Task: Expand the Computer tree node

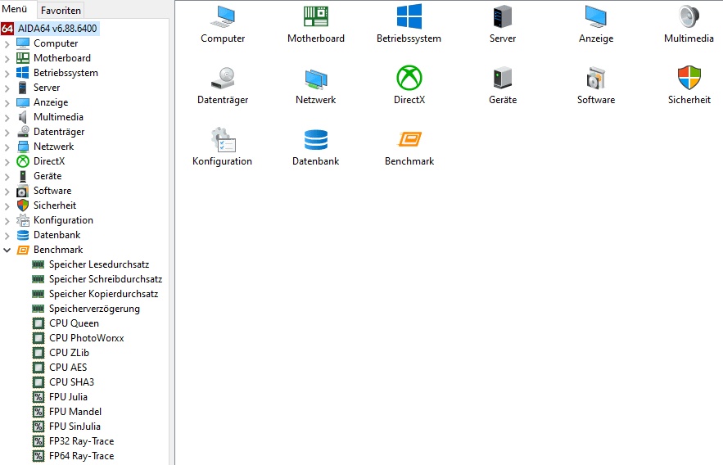Action: click(7, 44)
